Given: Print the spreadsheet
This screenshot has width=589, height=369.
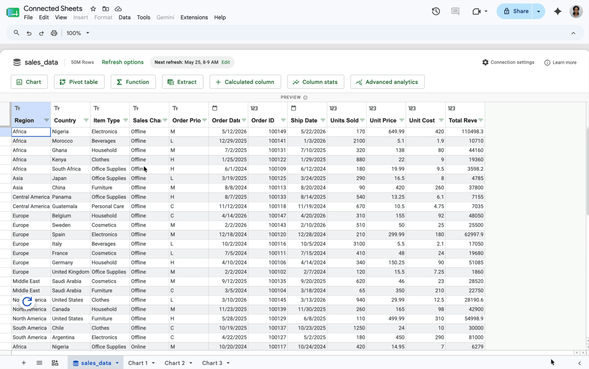Looking at the screenshot, I should [54, 33].
